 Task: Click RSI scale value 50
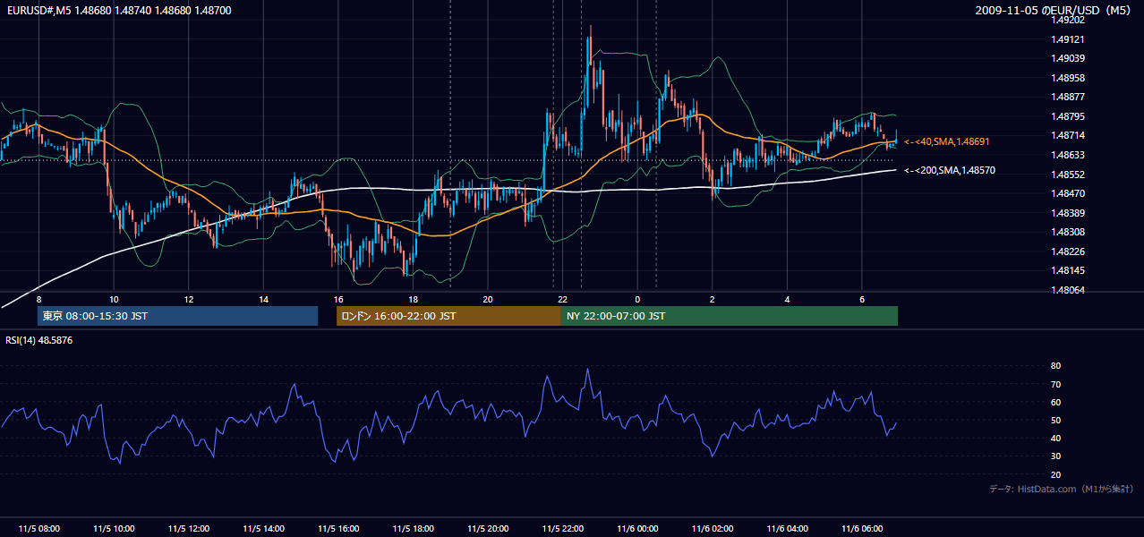(x=1055, y=420)
